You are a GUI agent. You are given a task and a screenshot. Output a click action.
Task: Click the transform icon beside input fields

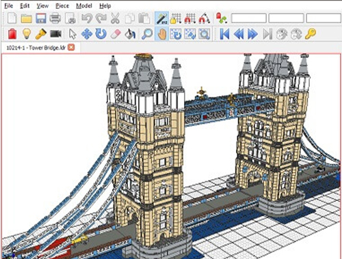pos(222,18)
